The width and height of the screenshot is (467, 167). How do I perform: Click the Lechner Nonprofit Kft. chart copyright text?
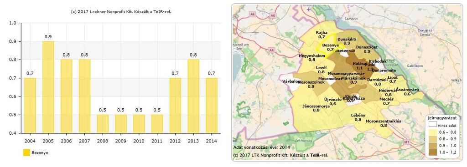(x=121, y=12)
